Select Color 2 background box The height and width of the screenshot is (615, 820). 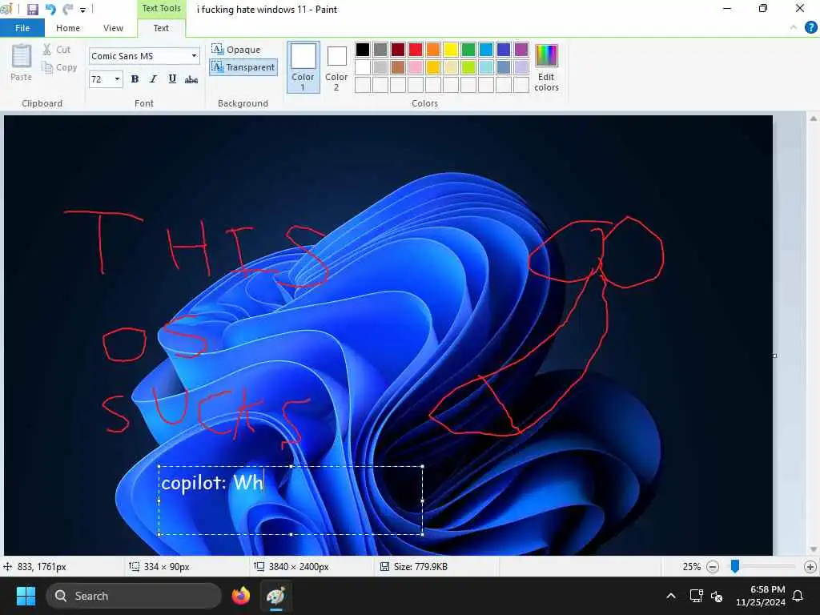336,67
